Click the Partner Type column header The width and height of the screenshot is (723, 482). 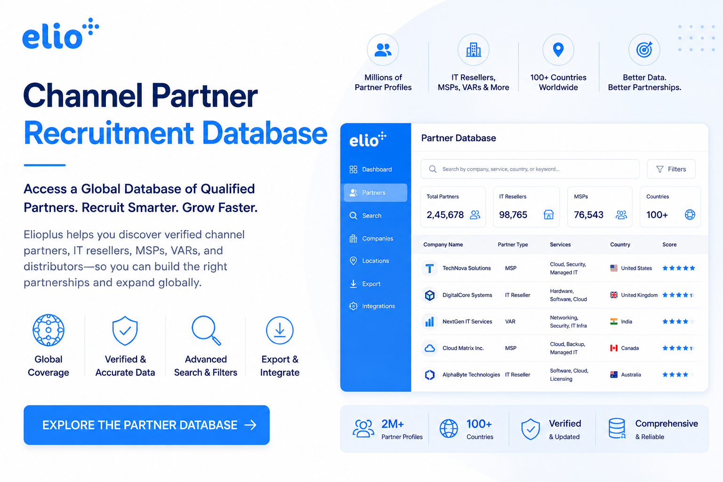click(x=513, y=245)
